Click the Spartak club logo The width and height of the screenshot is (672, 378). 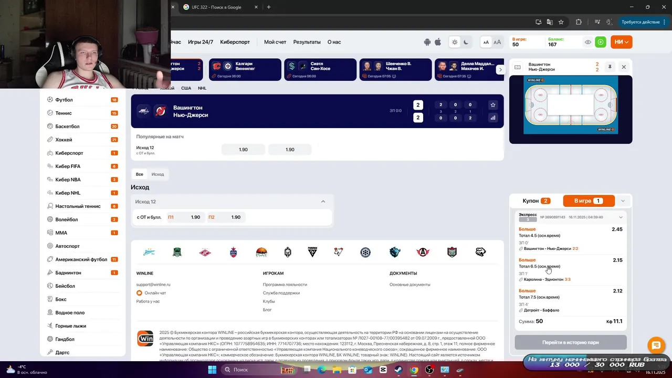tap(205, 252)
